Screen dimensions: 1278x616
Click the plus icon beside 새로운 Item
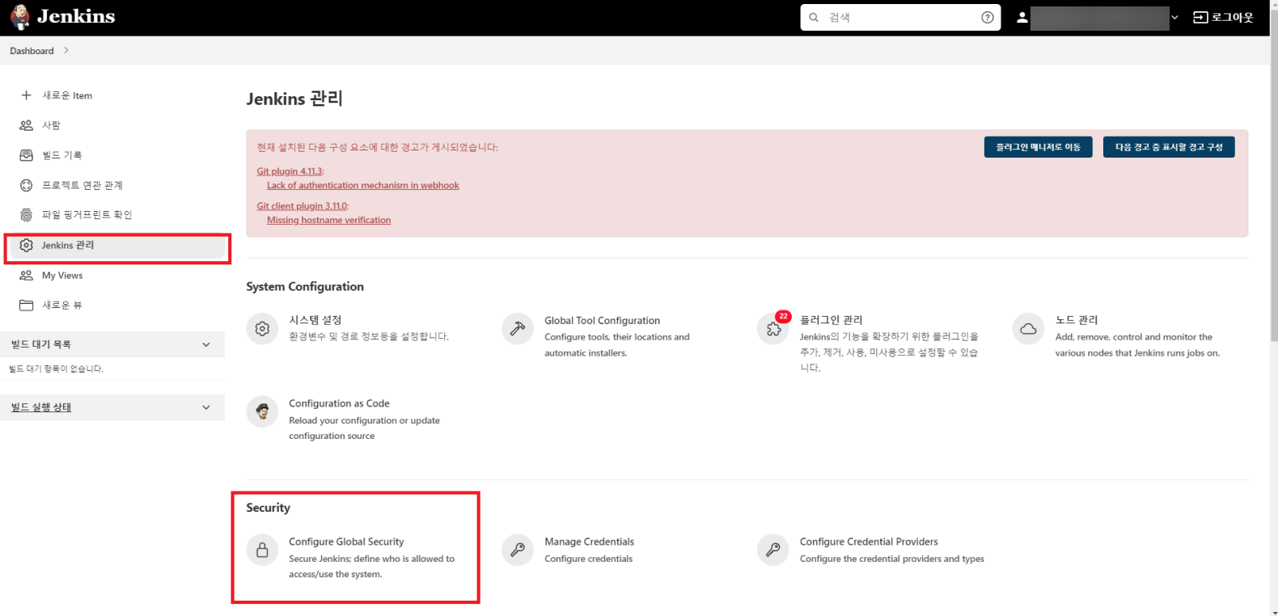pyautogui.click(x=26, y=95)
